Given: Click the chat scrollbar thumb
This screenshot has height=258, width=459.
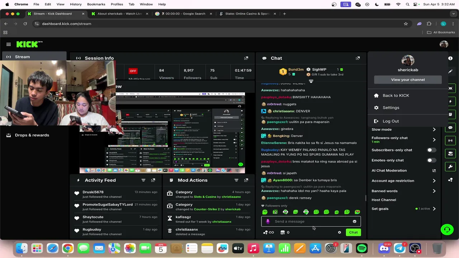Looking at the screenshot, I should pyautogui.click(x=365, y=198).
